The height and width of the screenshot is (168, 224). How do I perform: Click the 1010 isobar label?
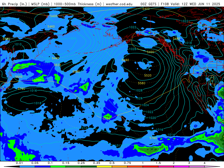[x=18, y=44]
